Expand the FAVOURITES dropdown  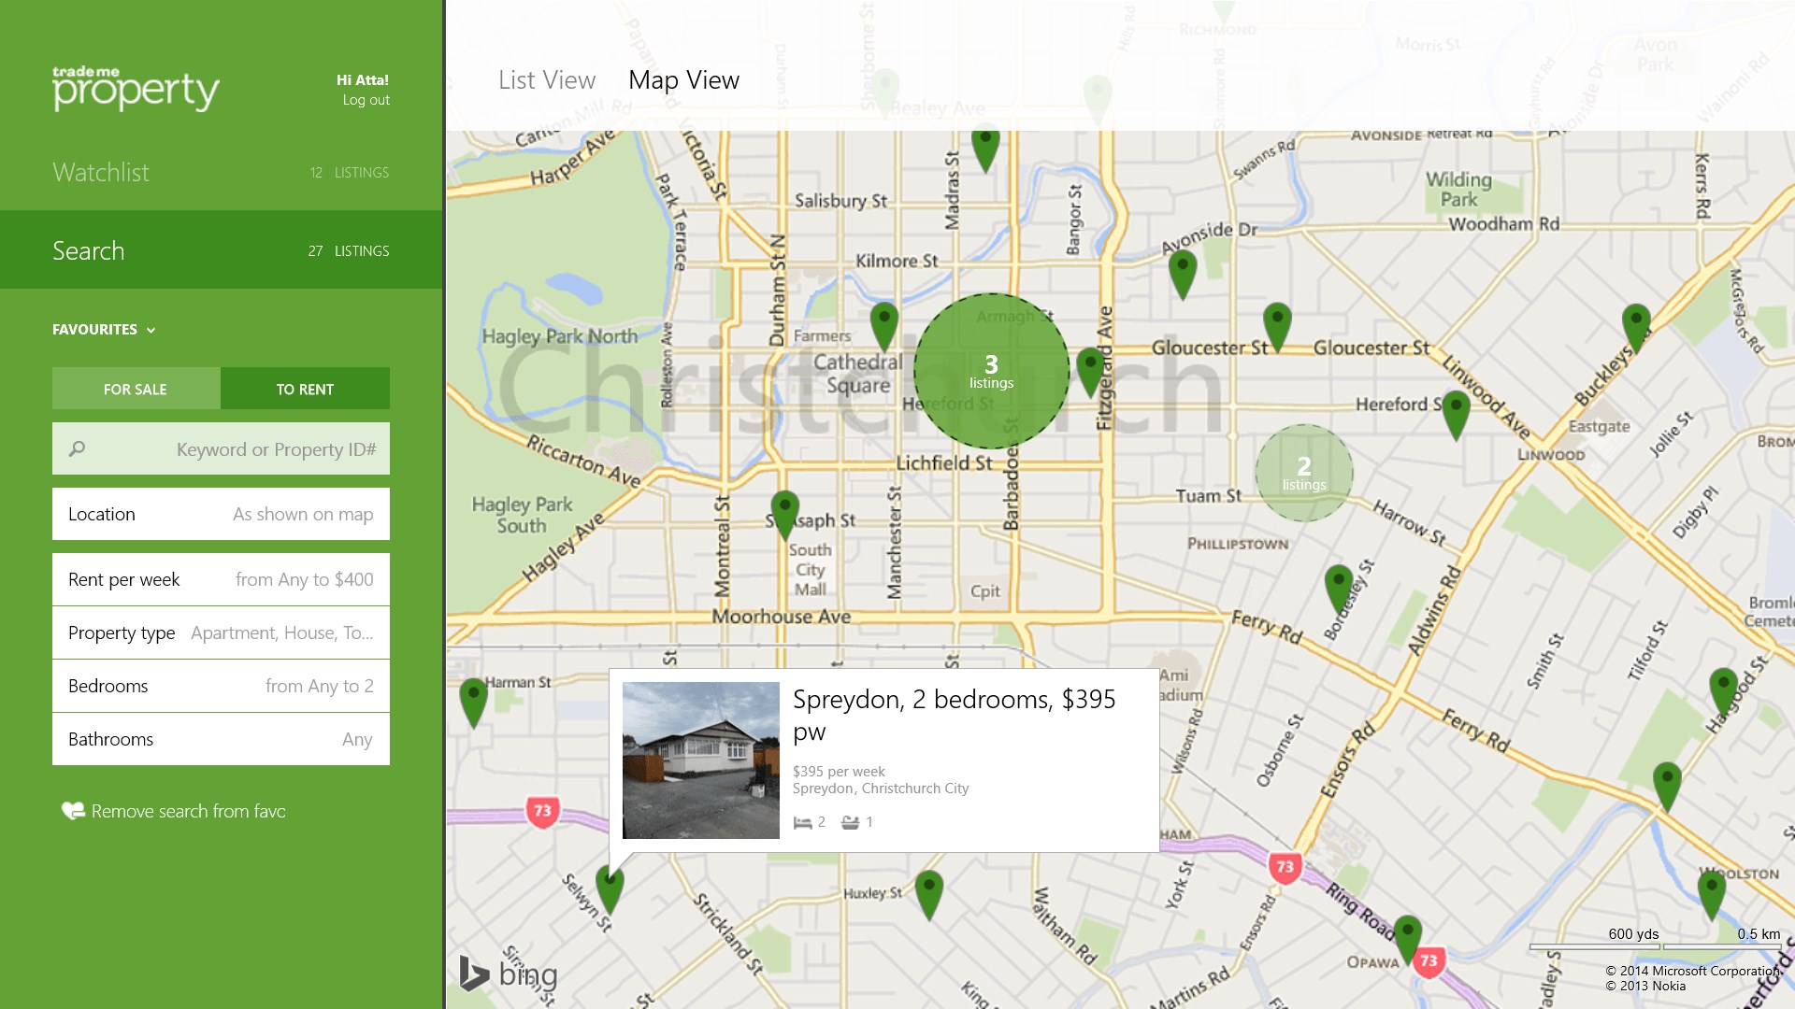point(104,330)
